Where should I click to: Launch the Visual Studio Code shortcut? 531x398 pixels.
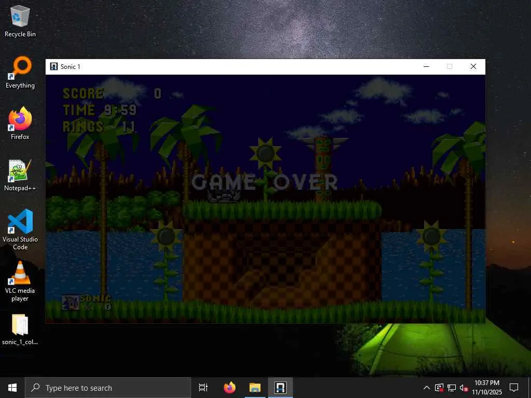click(x=20, y=230)
